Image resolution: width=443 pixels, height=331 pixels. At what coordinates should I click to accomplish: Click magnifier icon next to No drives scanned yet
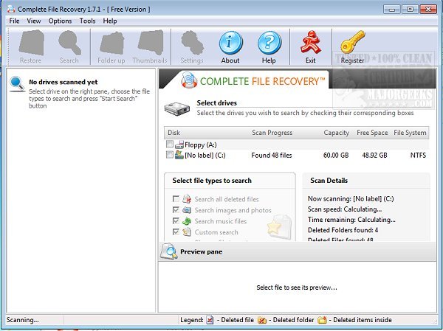click(17, 84)
